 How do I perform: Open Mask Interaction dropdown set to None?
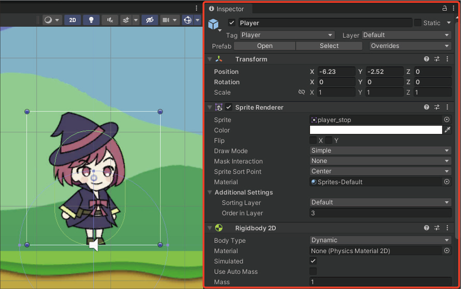(x=381, y=161)
